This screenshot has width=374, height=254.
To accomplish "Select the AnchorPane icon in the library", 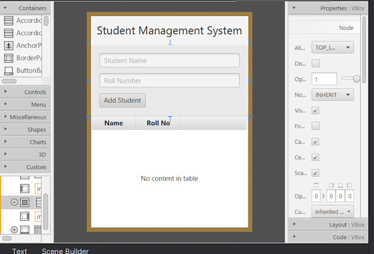I will tap(9, 45).
